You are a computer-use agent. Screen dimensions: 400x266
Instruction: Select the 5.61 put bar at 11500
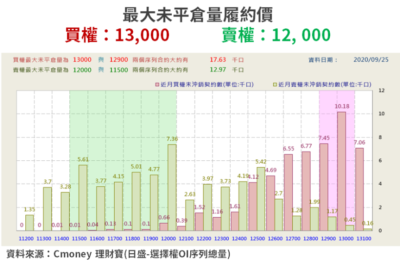click(83, 198)
